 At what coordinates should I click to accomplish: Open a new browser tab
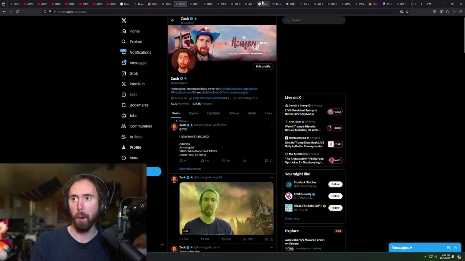tap(421, 4)
